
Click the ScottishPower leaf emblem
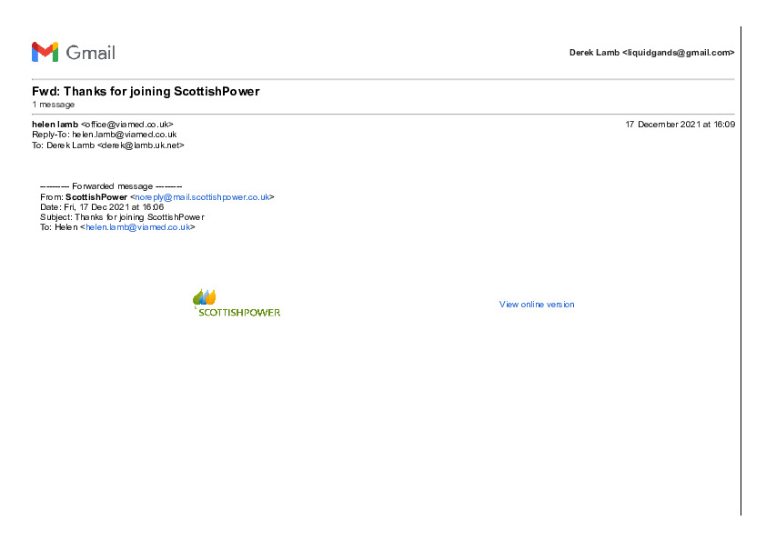(204, 297)
